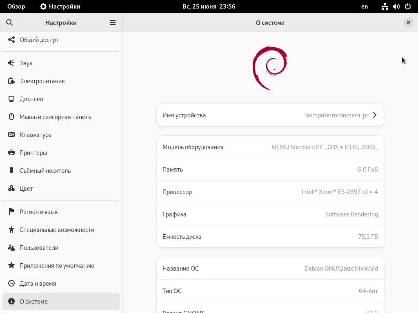Open the Настройки app menu in top bar

tap(60, 7)
